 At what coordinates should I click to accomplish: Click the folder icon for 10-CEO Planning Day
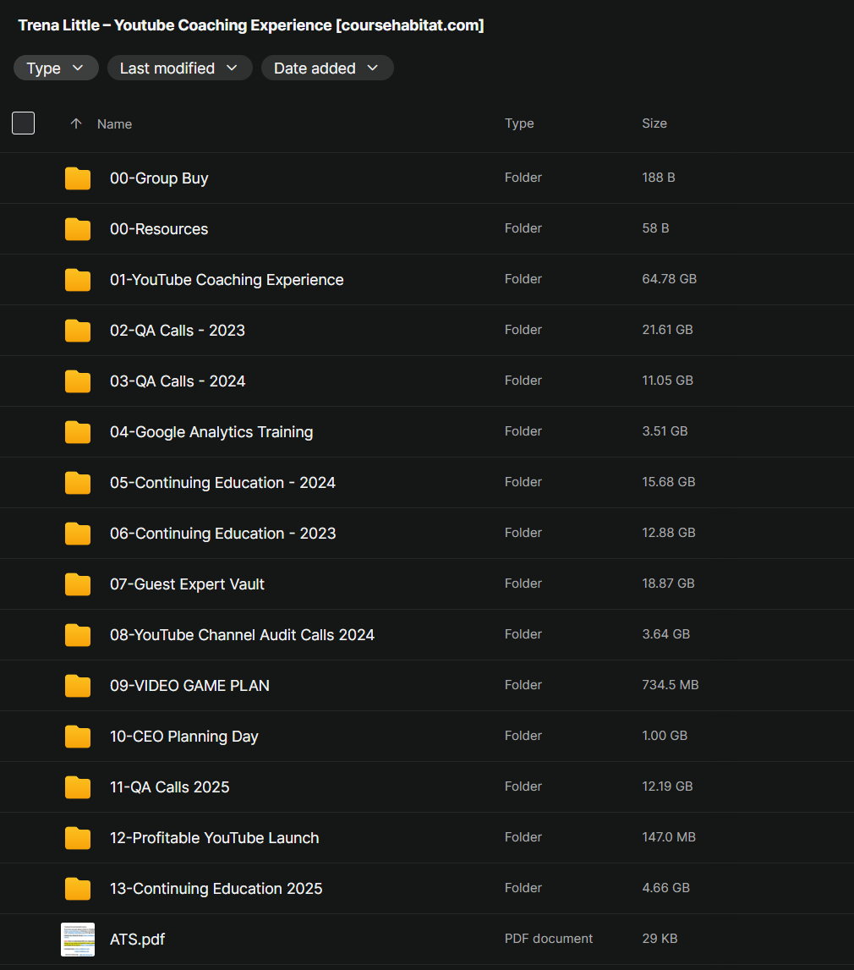(78, 737)
